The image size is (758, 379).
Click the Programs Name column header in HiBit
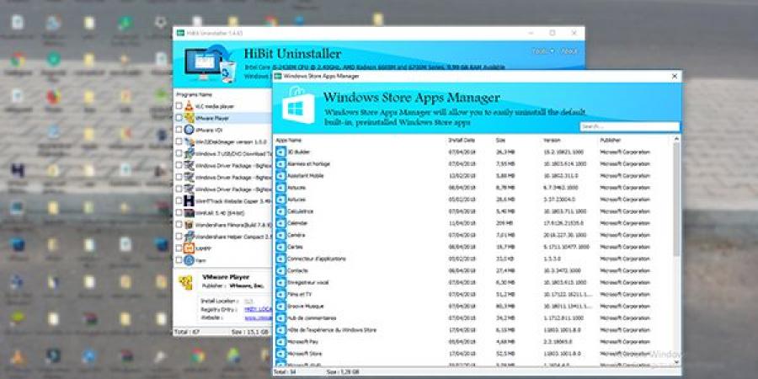point(194,94)
